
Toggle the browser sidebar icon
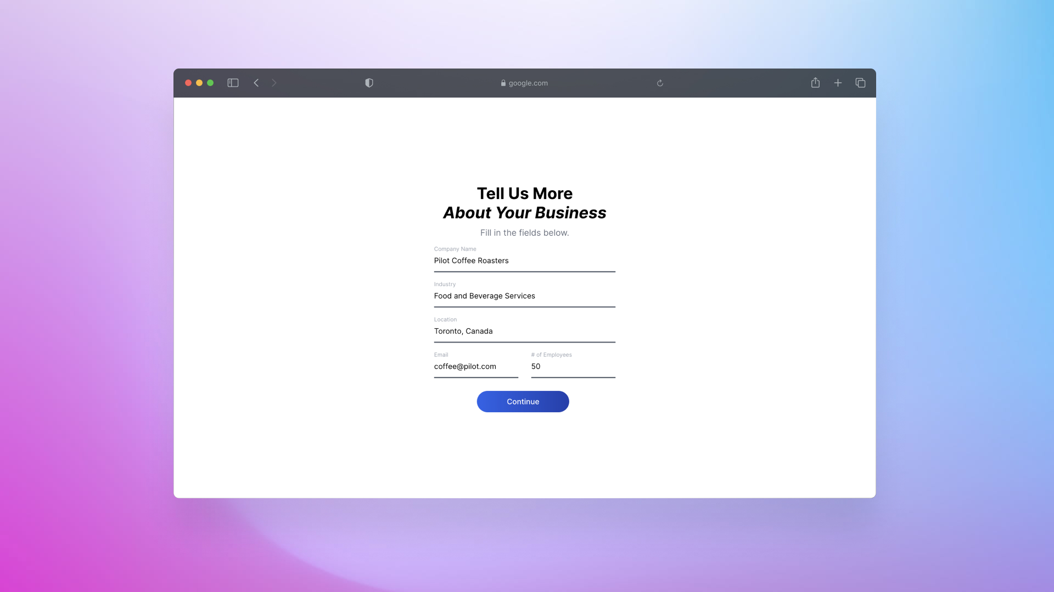[233, 83]
